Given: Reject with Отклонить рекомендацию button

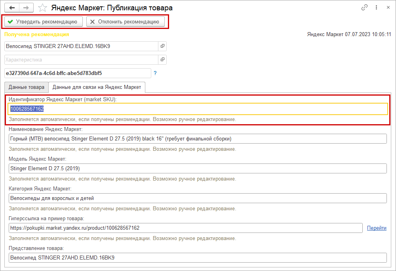Looking at the screenshot, I should click(126, 22).
